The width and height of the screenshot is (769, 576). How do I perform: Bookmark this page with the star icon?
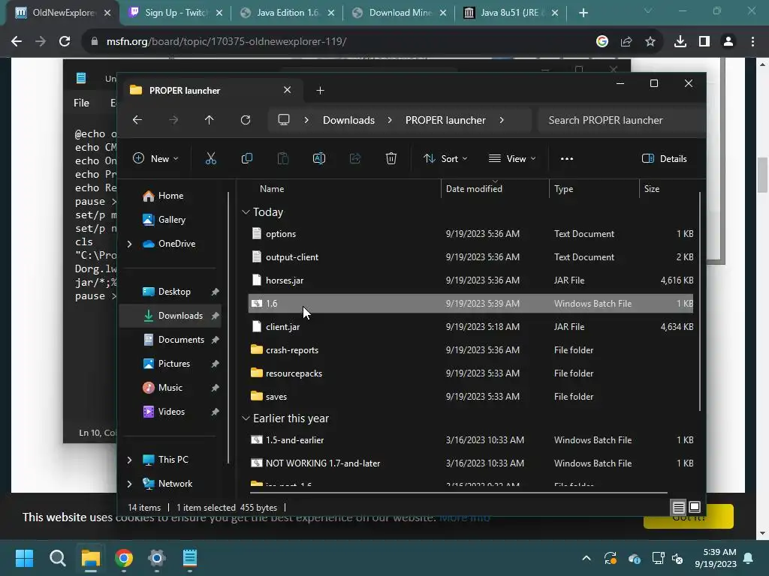pyautogui.click(x=650, y=42)
